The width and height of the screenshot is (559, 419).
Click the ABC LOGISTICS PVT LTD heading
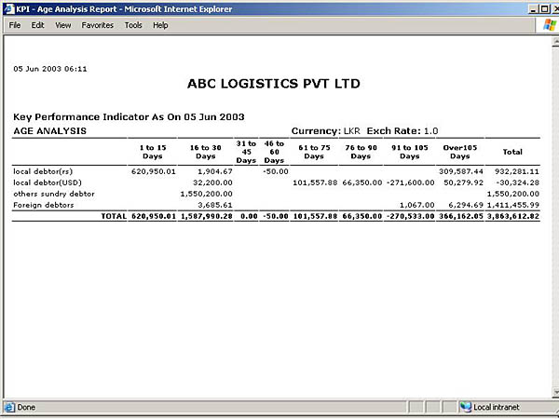pos(274,84)
